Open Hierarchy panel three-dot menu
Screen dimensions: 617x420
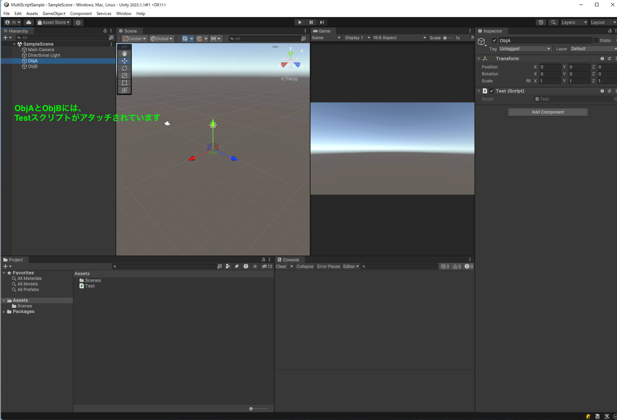pos(111,31)
